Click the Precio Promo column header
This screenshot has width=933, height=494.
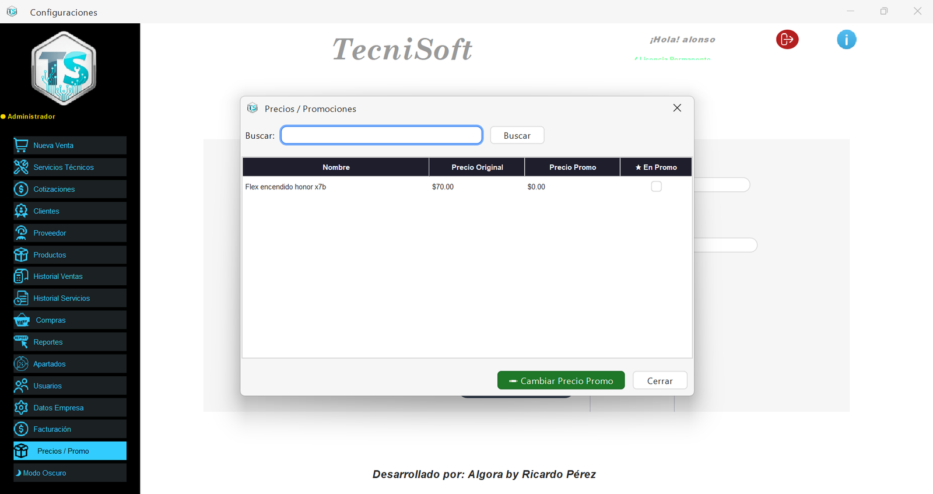coord(573,167)
